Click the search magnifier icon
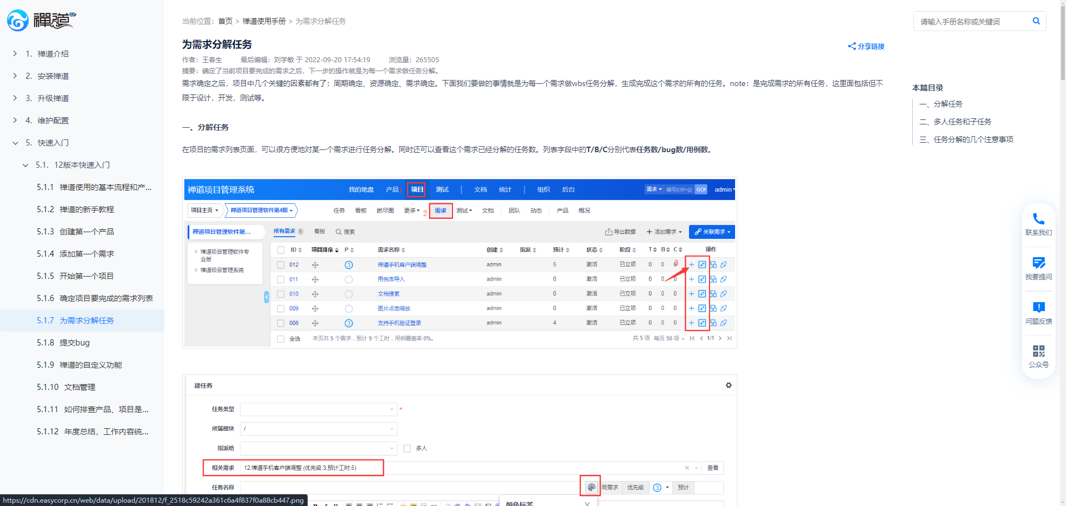Viewport: 1066px width, 506px height. pos(1036,21)
